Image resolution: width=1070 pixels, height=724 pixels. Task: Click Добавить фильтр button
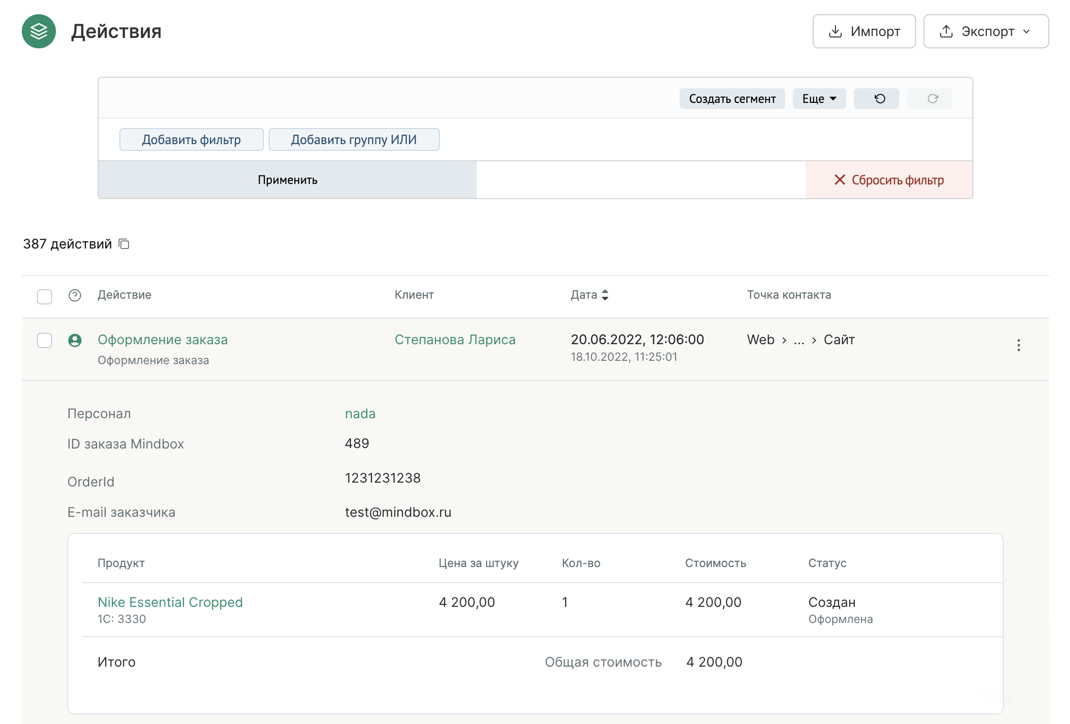coord(191,139)
